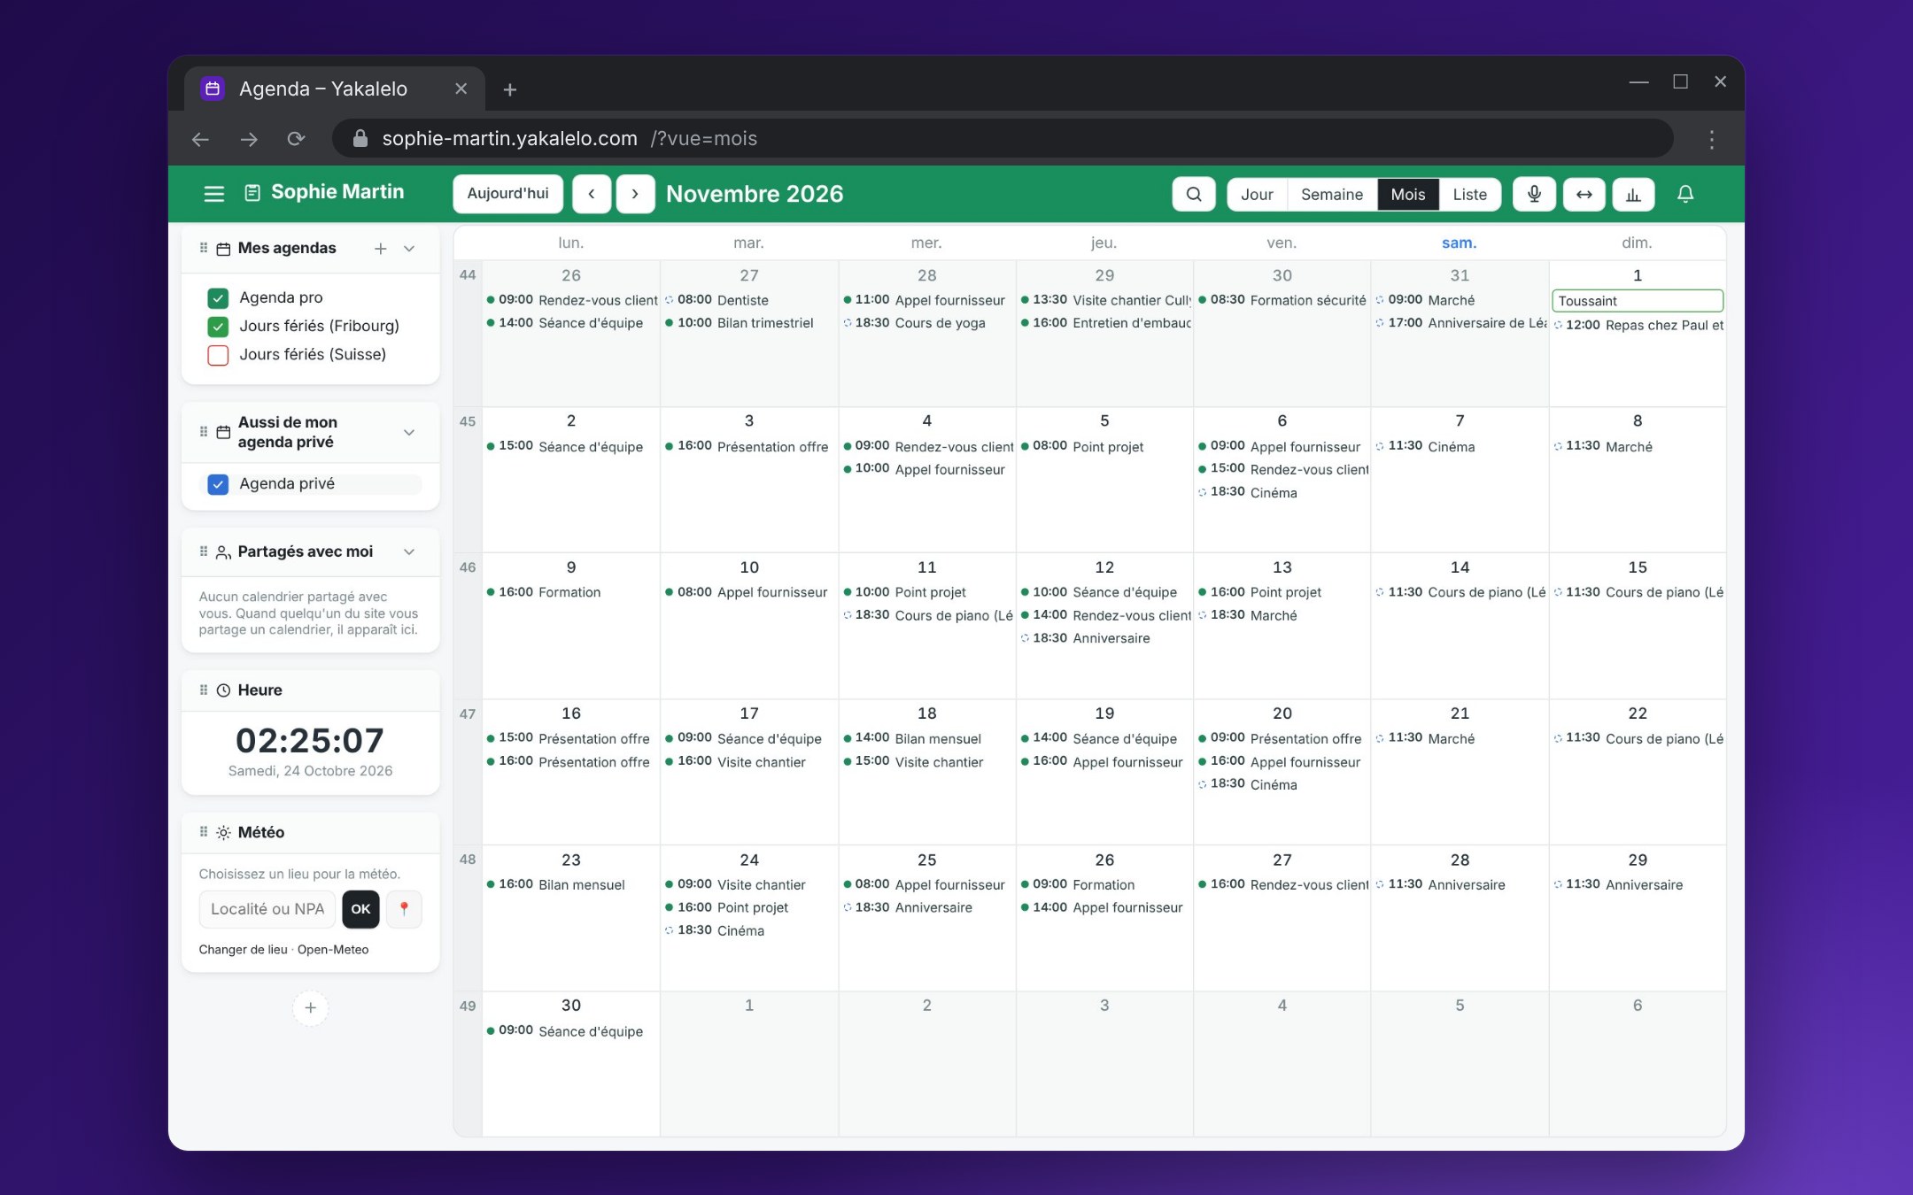
Task: Open the browser three-dot menu
Action: (1711, 139)
